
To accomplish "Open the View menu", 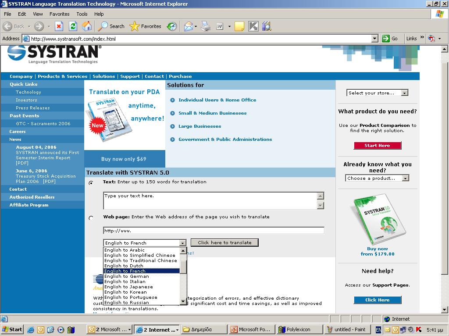I will click(38, 14).
